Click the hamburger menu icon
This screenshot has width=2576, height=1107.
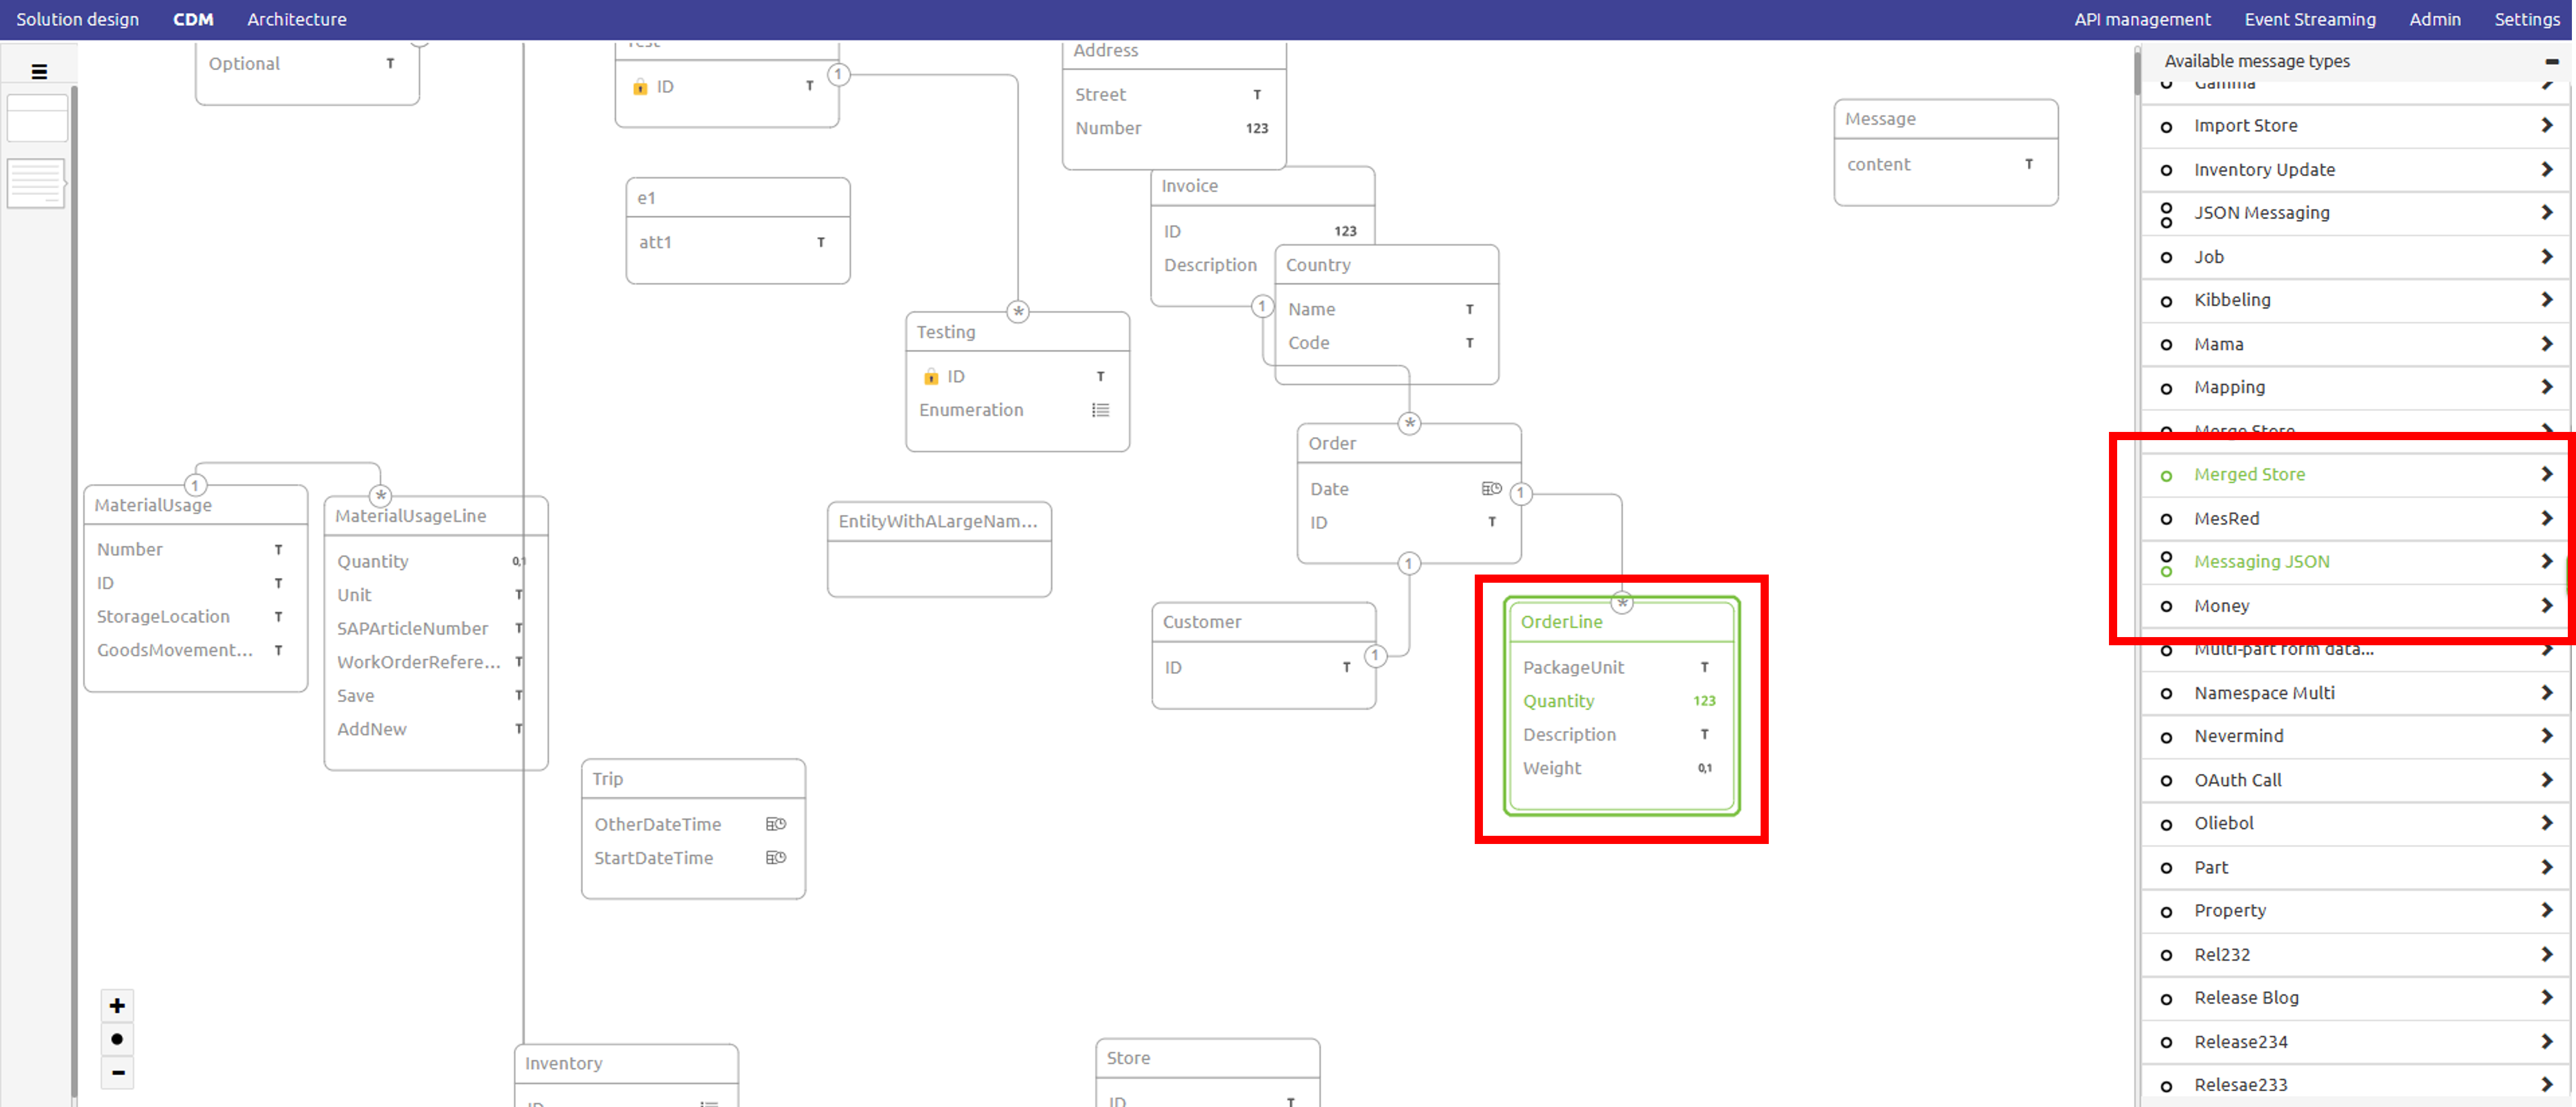click(39, 72)
